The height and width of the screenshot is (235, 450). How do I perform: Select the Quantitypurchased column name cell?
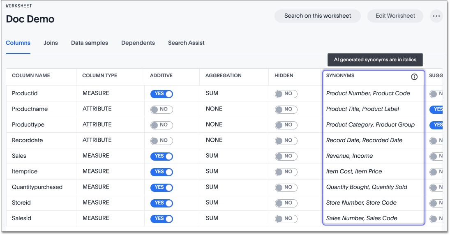click(37, 187)
